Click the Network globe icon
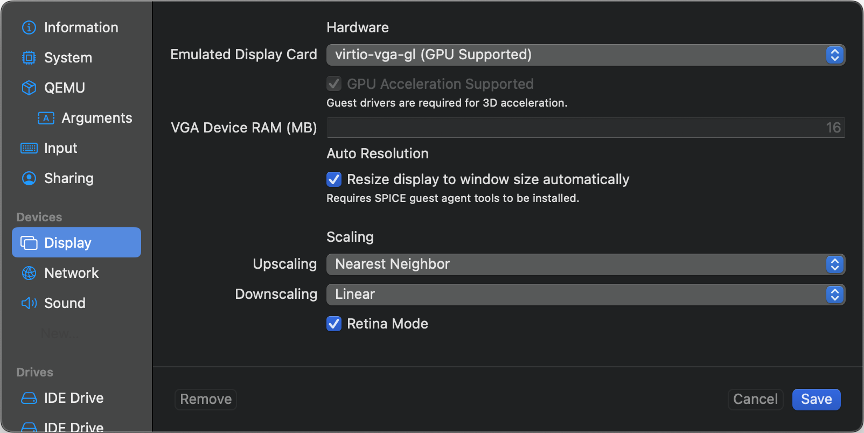This screenshot has width=864, height=433. pyautogui.click(x=29, y=273)
